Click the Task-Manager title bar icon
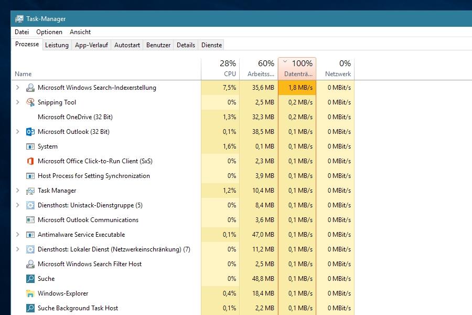Screen dimensions: 472x315 click(x=19, y=19)
